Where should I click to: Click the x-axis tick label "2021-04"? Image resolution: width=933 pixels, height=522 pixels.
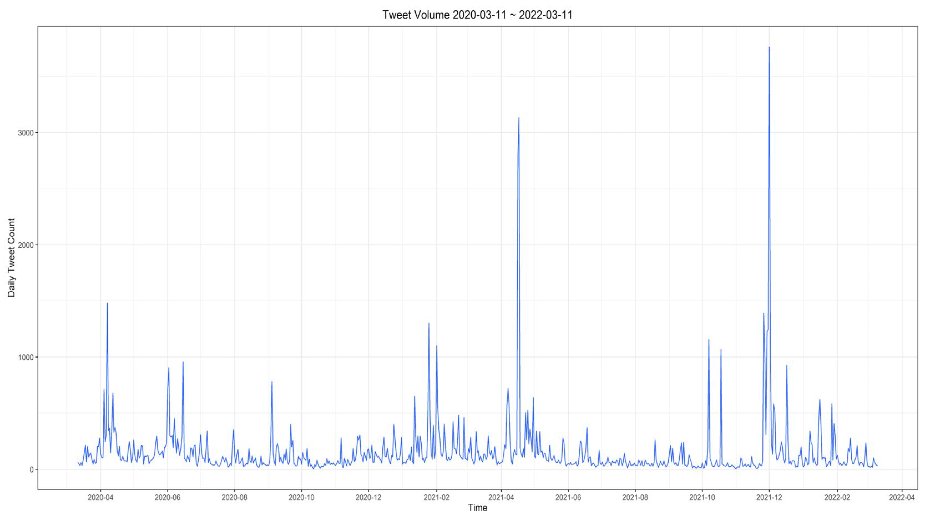tap(501, 497)
